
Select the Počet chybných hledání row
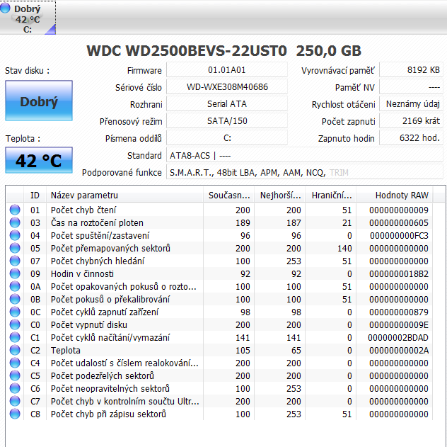[x=219, y=261]
